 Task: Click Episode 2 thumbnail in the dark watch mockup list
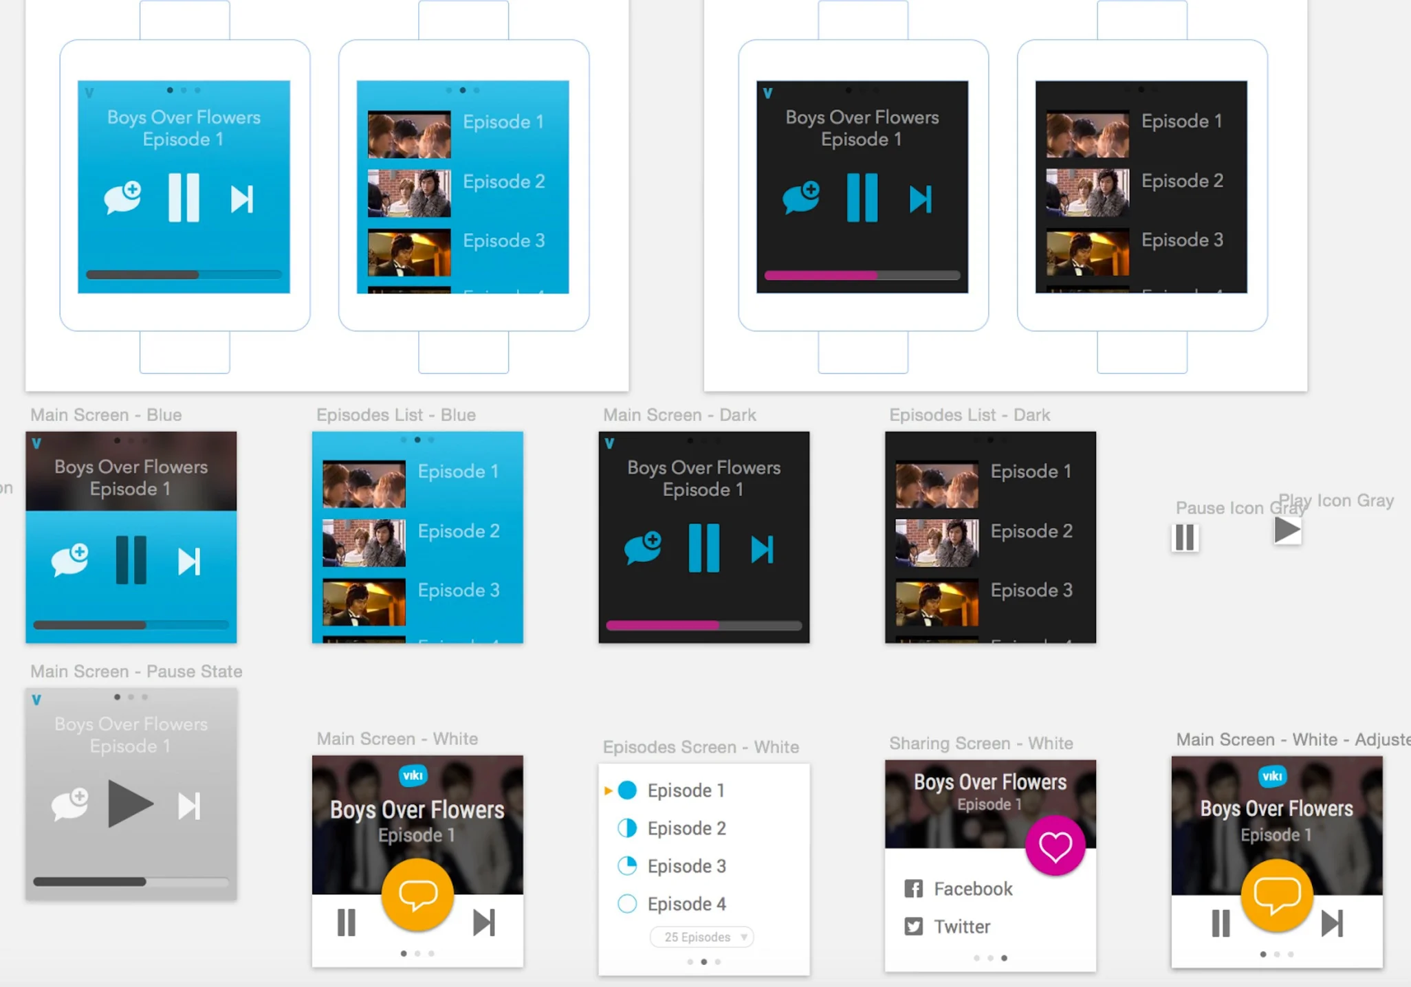[1087, 193]
